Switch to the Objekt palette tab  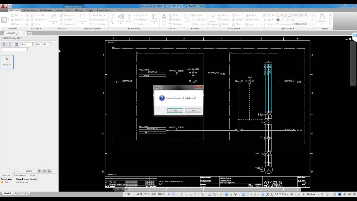(33, 175)
